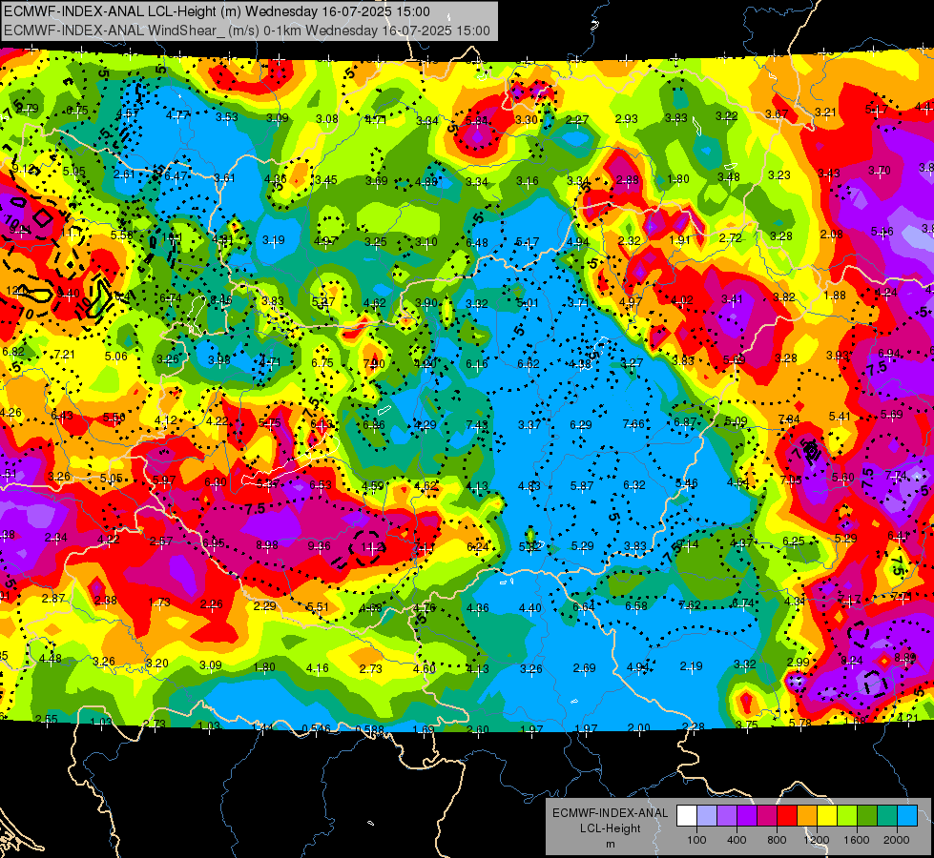Click the 5.84 wind shear value
Viewport: 934px width, 858px height.
[476, 121]
